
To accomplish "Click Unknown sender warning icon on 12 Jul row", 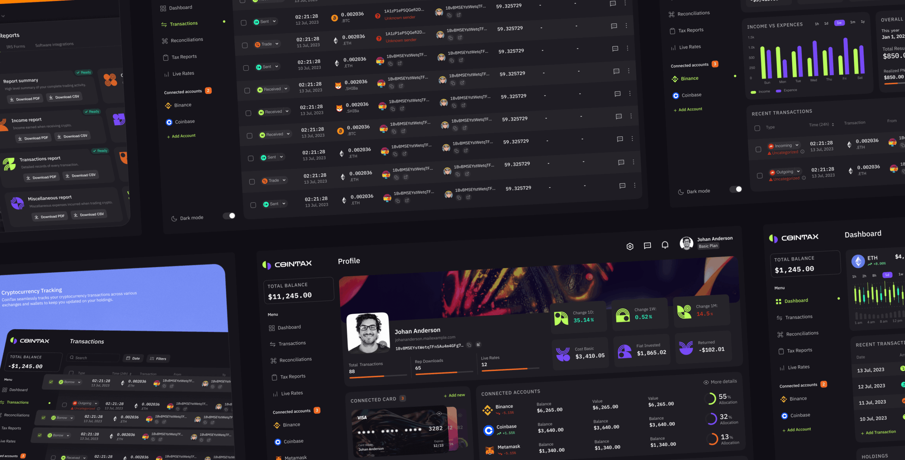I will (378, 16).
